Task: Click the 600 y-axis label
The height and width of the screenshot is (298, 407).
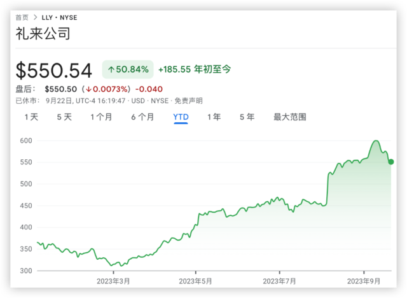Action: (26, 141)
